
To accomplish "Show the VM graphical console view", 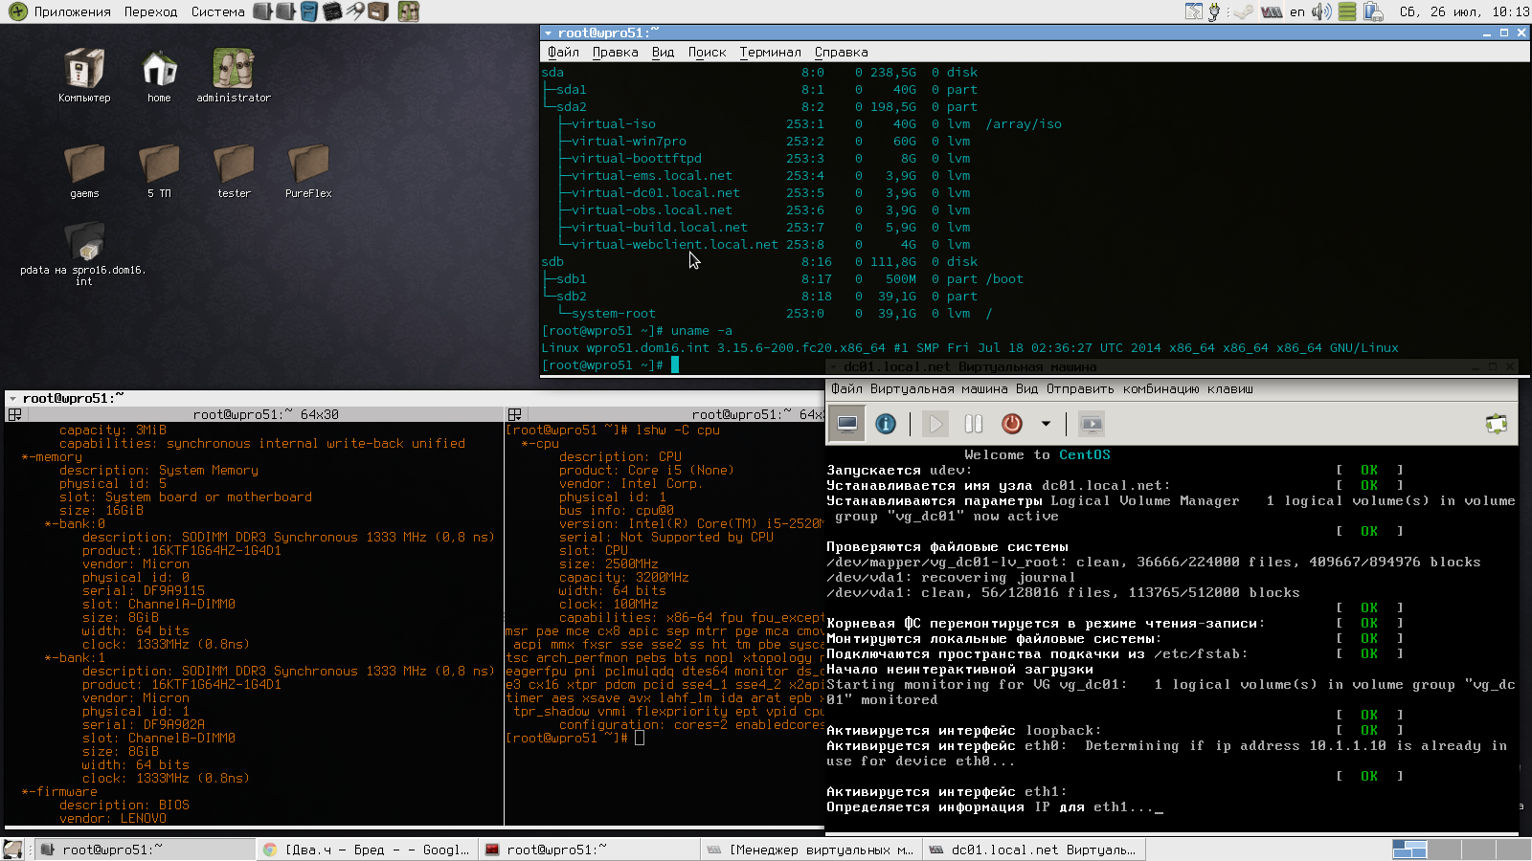I will (x=847, y=424).
